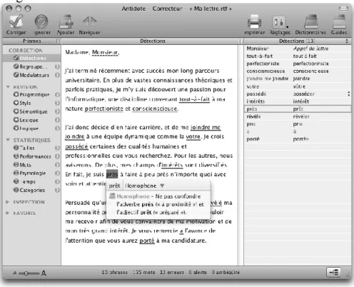Screen dimensions: 354x287
Task: Click the large A text size label
Action: (x=44, y=273)
